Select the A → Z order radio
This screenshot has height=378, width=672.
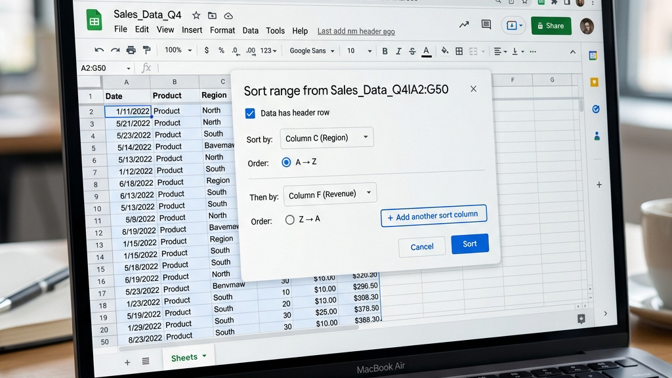coord(286,162)
